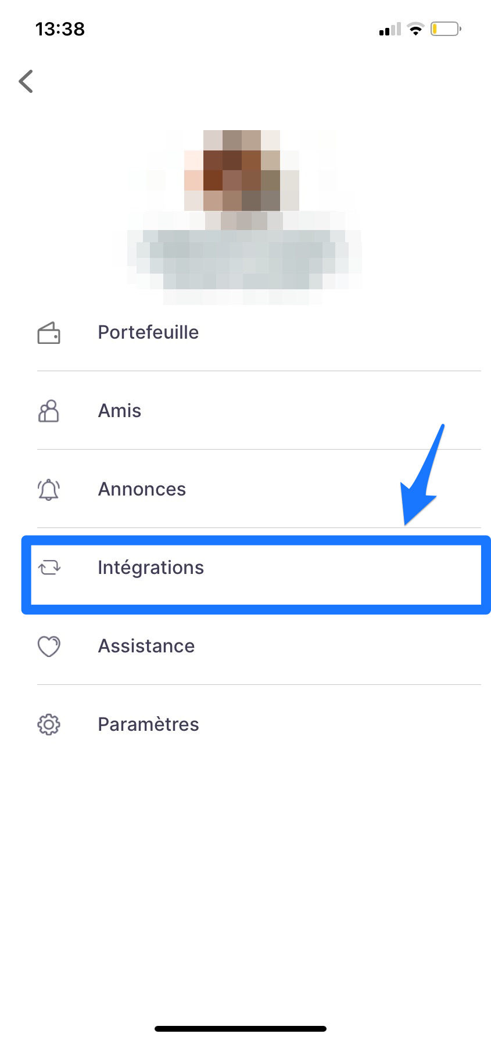Tap the back chevron arrow
Image resolution: width=491 pixels, height=1041 pixels.
click(26, 81)
